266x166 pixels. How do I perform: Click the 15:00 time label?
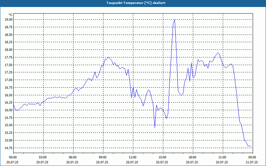click(163, 157)
